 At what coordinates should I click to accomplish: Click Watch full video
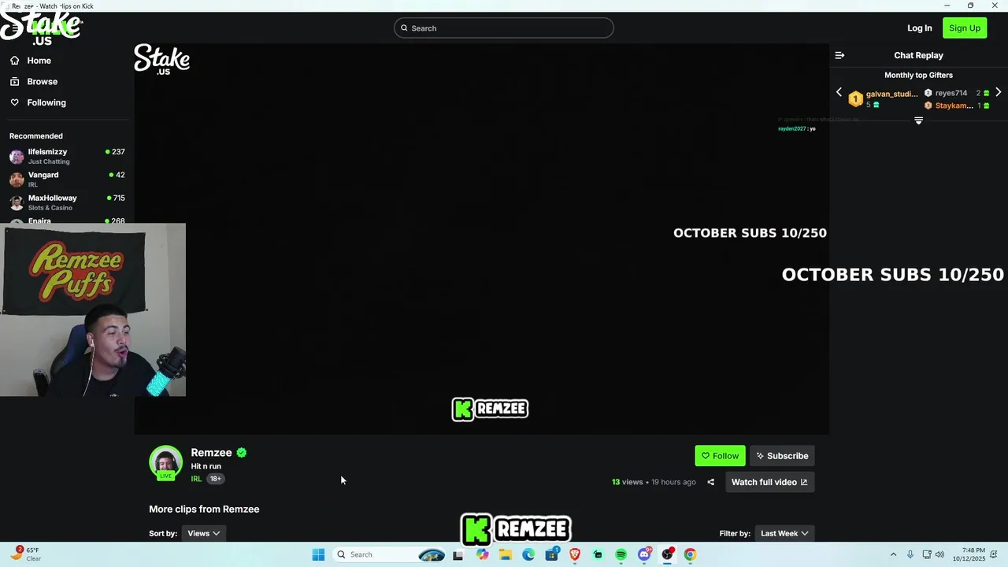pyautogui.click(x=769, y=482)
